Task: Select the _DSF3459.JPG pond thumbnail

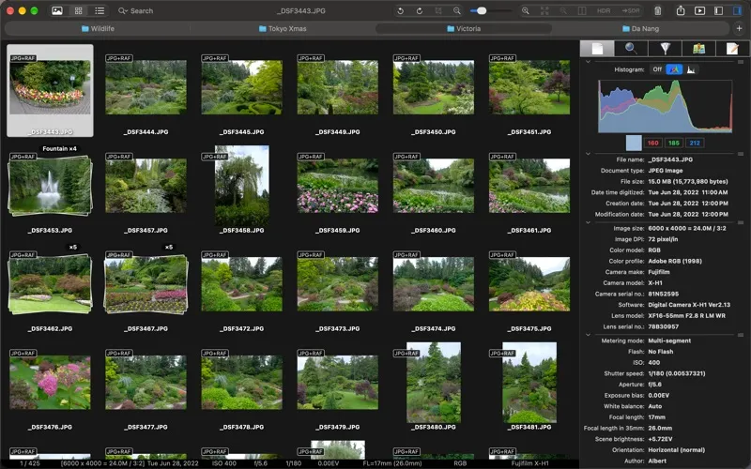Action: pos(338,186)
